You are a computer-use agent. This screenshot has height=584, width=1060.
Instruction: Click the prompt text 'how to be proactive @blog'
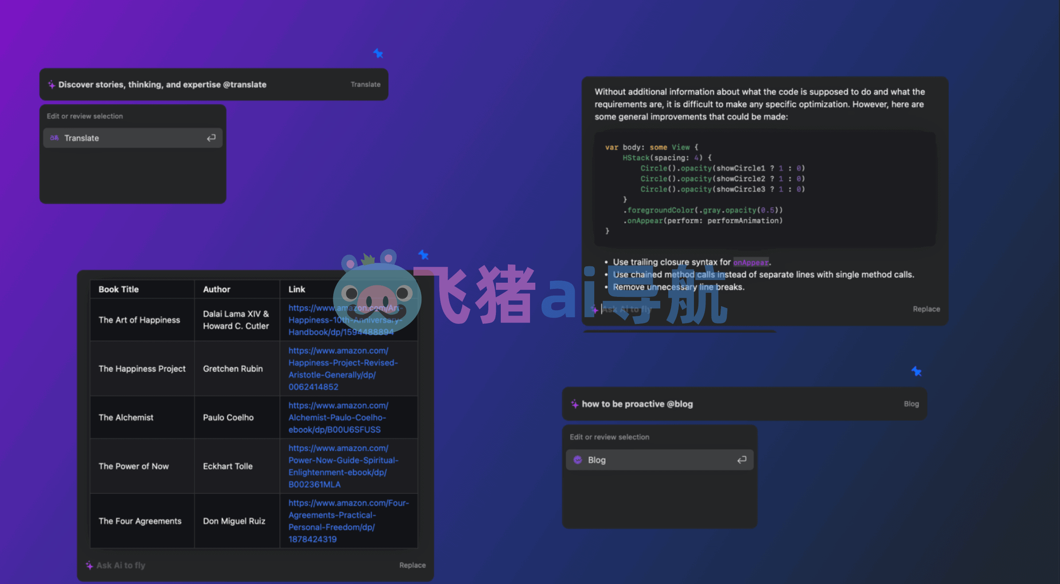pos(637,404)
